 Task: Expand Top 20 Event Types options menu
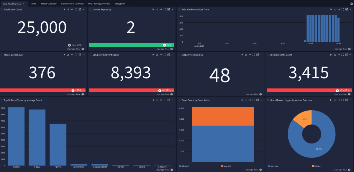click(x=172, y=100)
